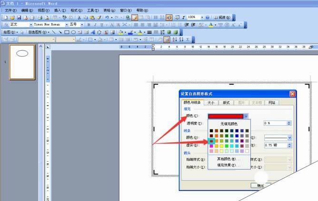Click the Format Painter brush icon

(99, 18)
